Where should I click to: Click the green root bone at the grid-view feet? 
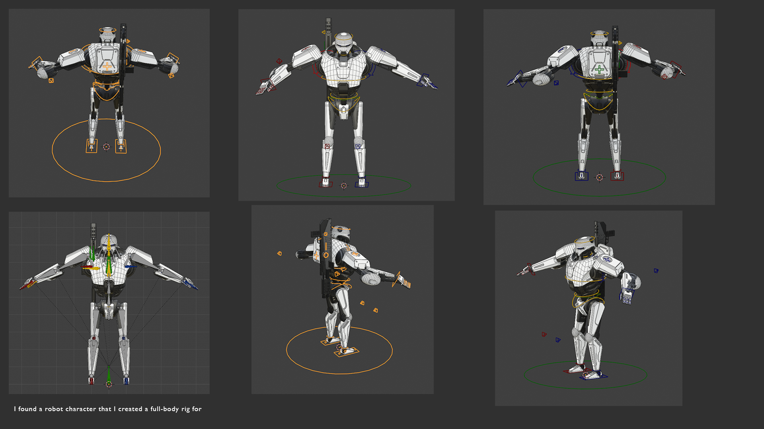[109, 375]
